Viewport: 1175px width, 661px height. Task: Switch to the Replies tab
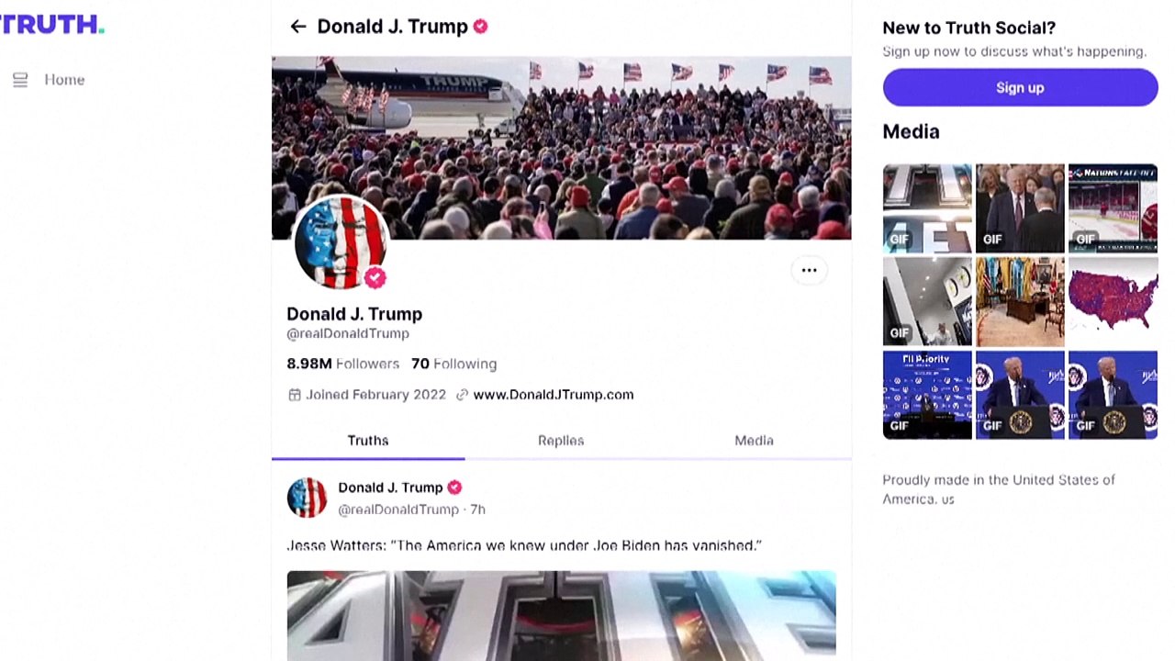point(561,441)
